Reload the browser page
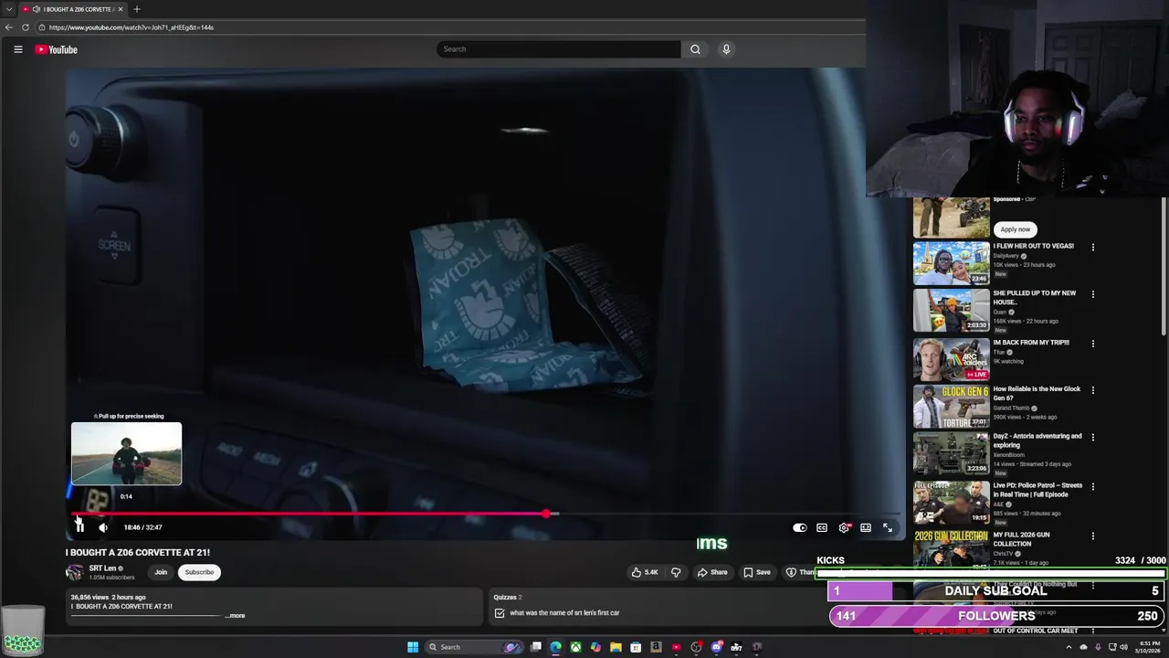The height and width of the screenshot is (658, 1169). coord(26,27)
